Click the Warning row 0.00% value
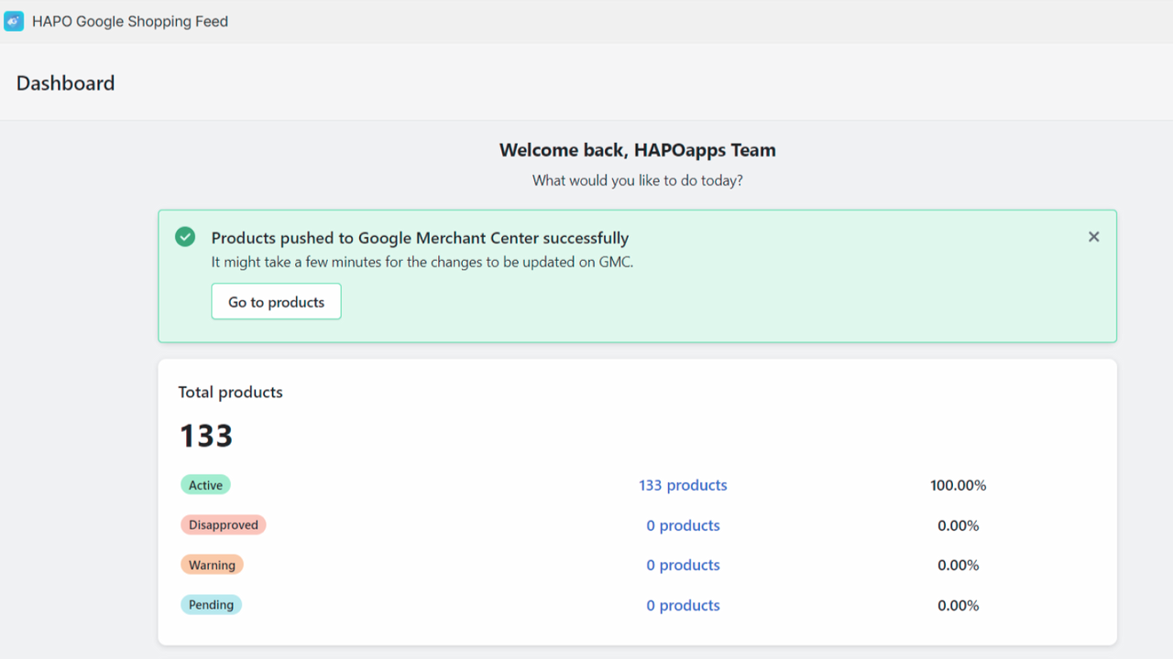The width and height of the screenshot is (1173, 659). click(x=959, y=565)
